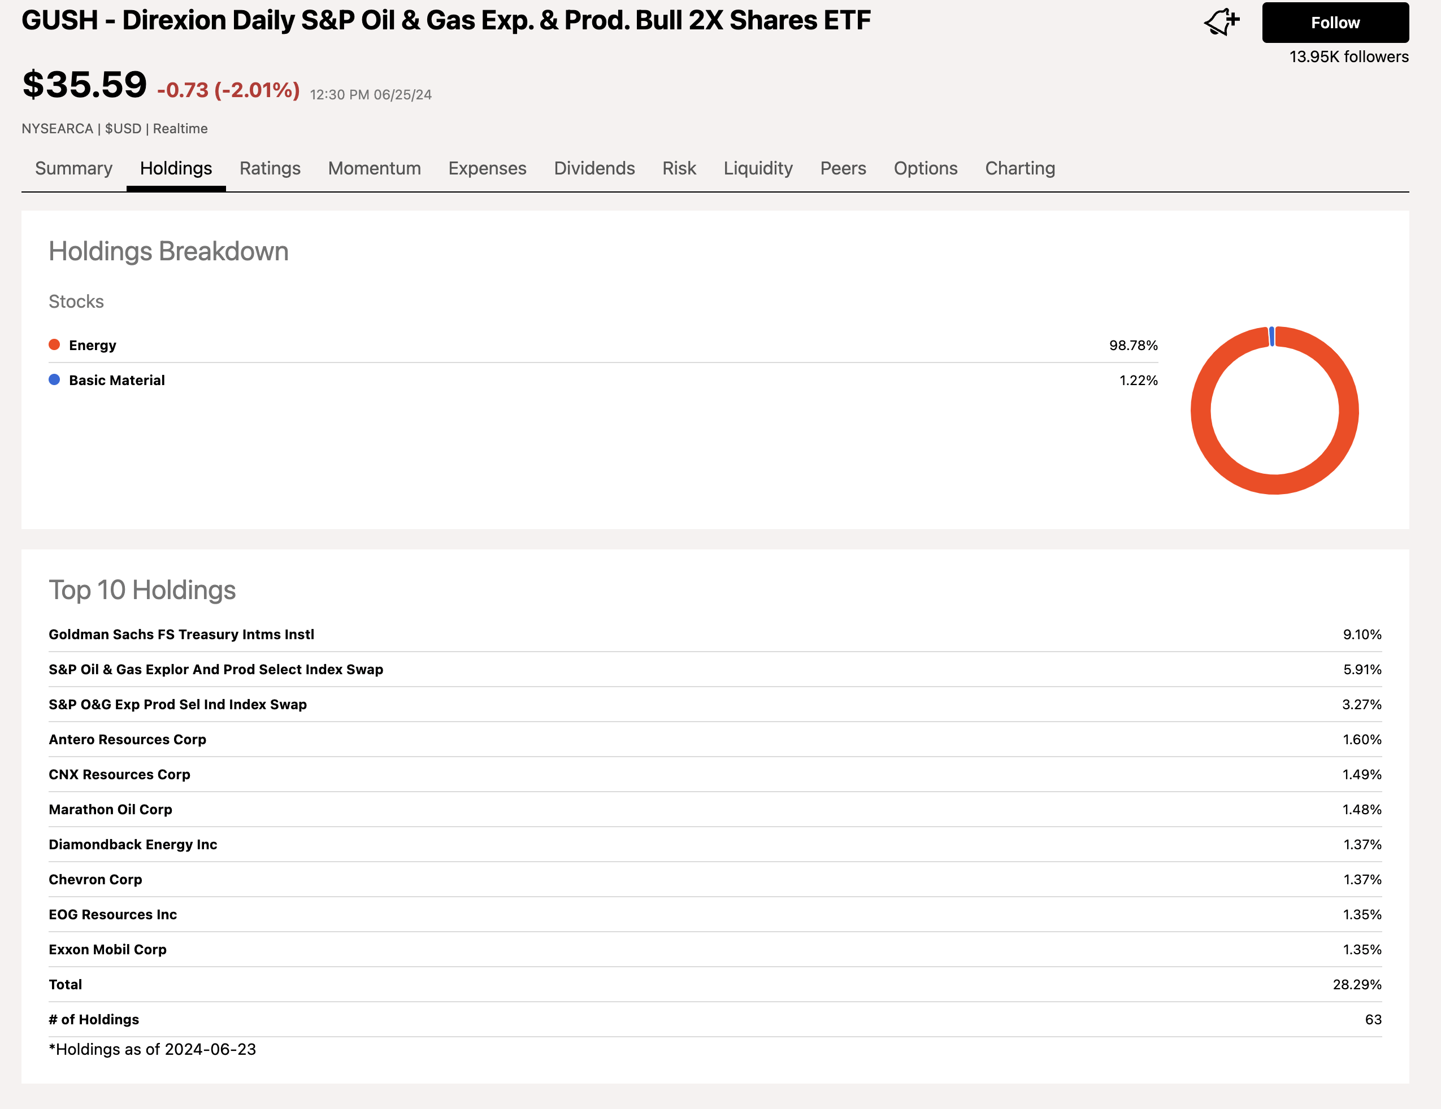Click the orange Energy legend dot

point(55,345)
